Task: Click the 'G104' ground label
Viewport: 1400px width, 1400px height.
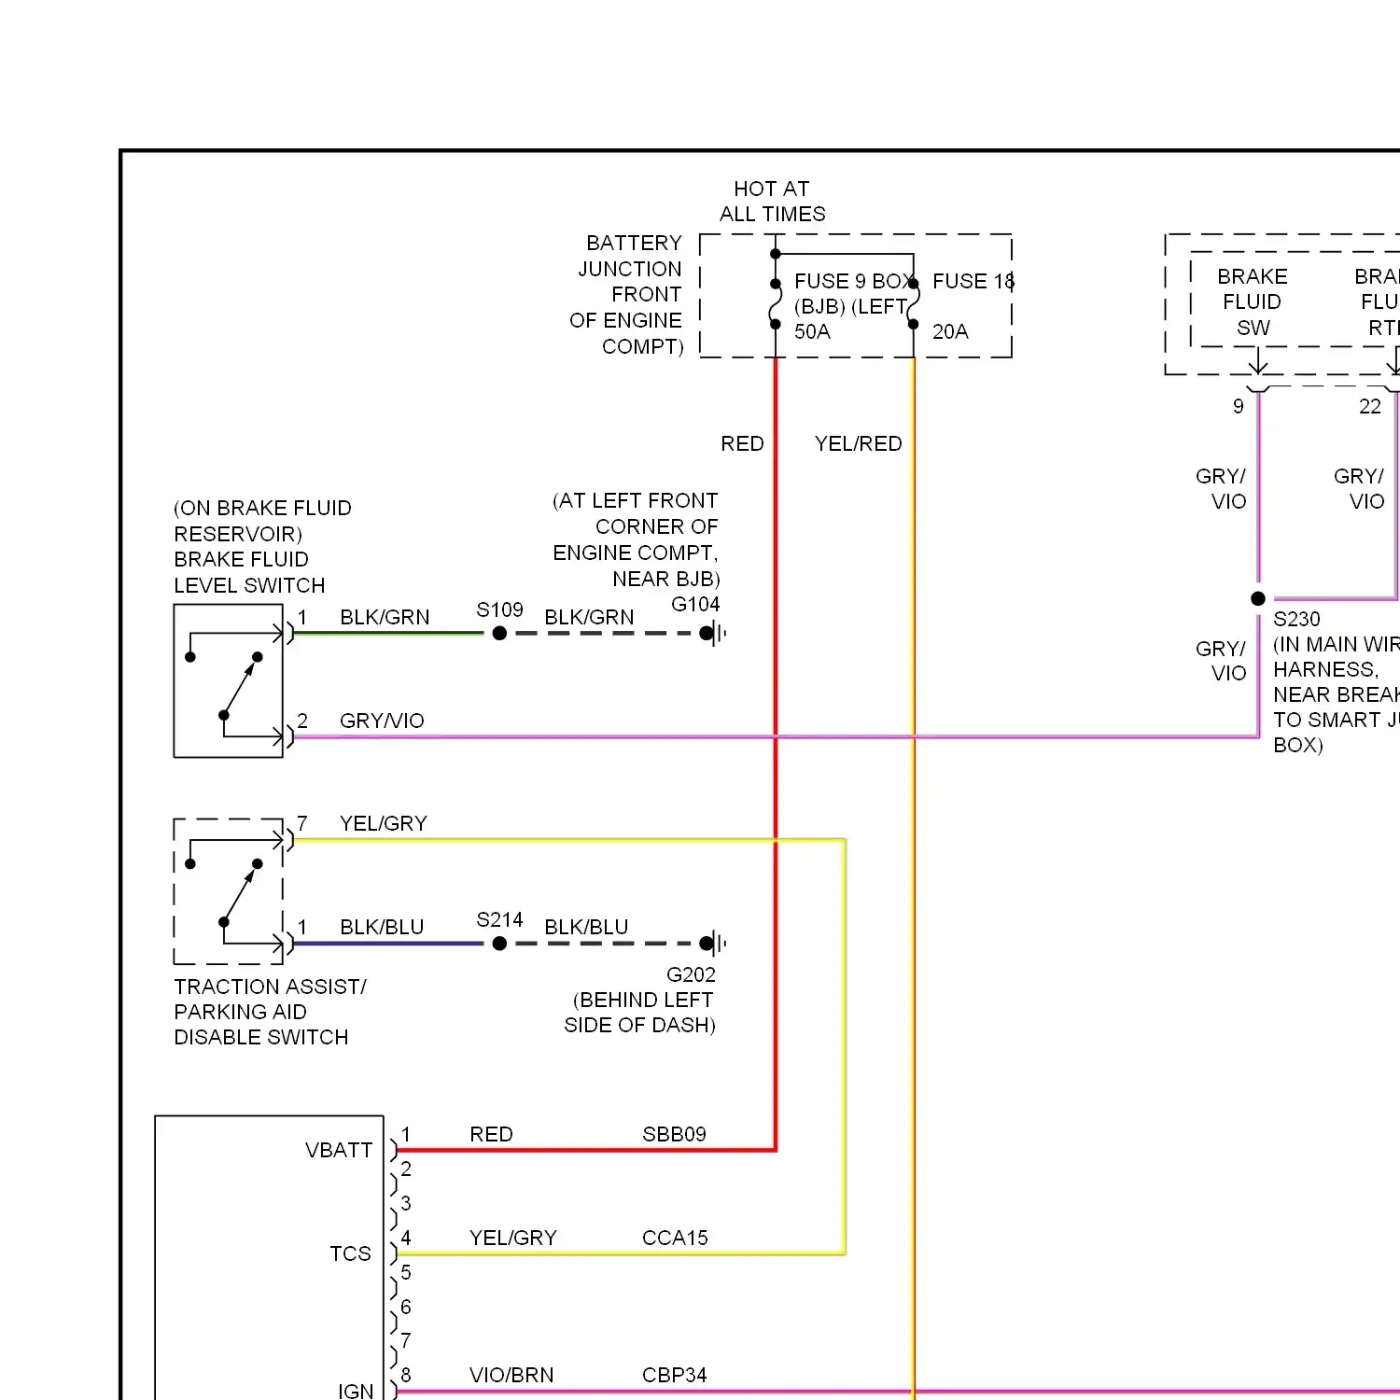Action: click(x=695, y=604)
